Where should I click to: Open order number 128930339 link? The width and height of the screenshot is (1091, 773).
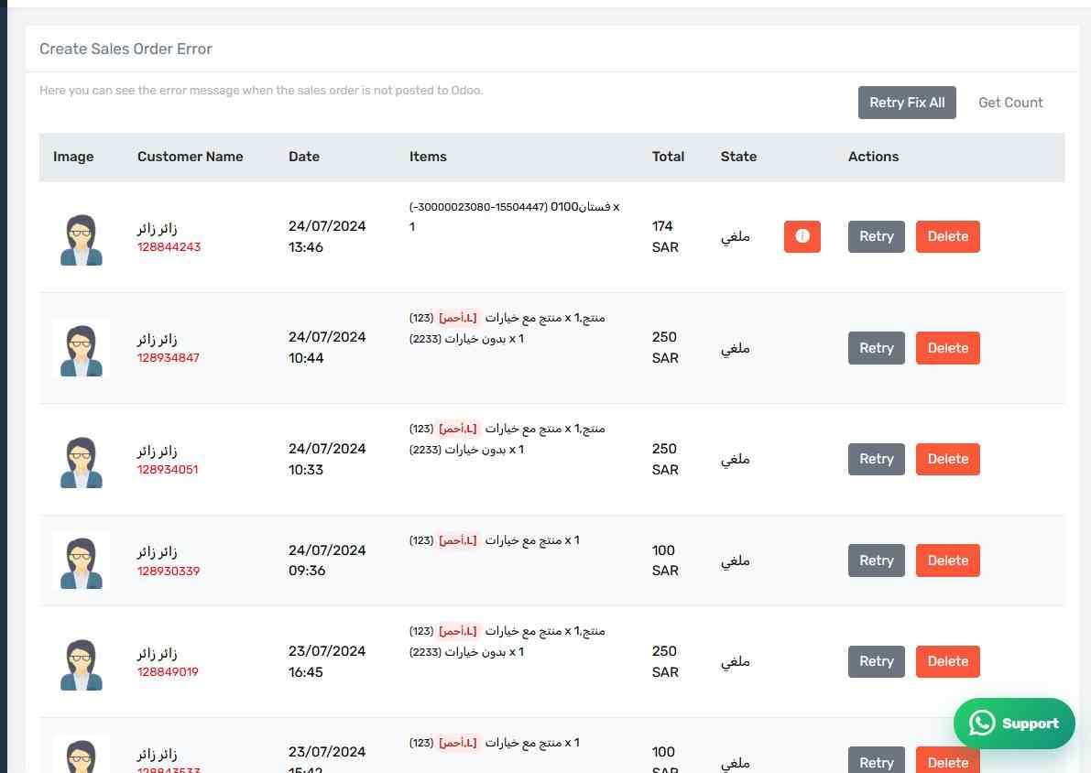pyautogui.click(x=169, y=571)
